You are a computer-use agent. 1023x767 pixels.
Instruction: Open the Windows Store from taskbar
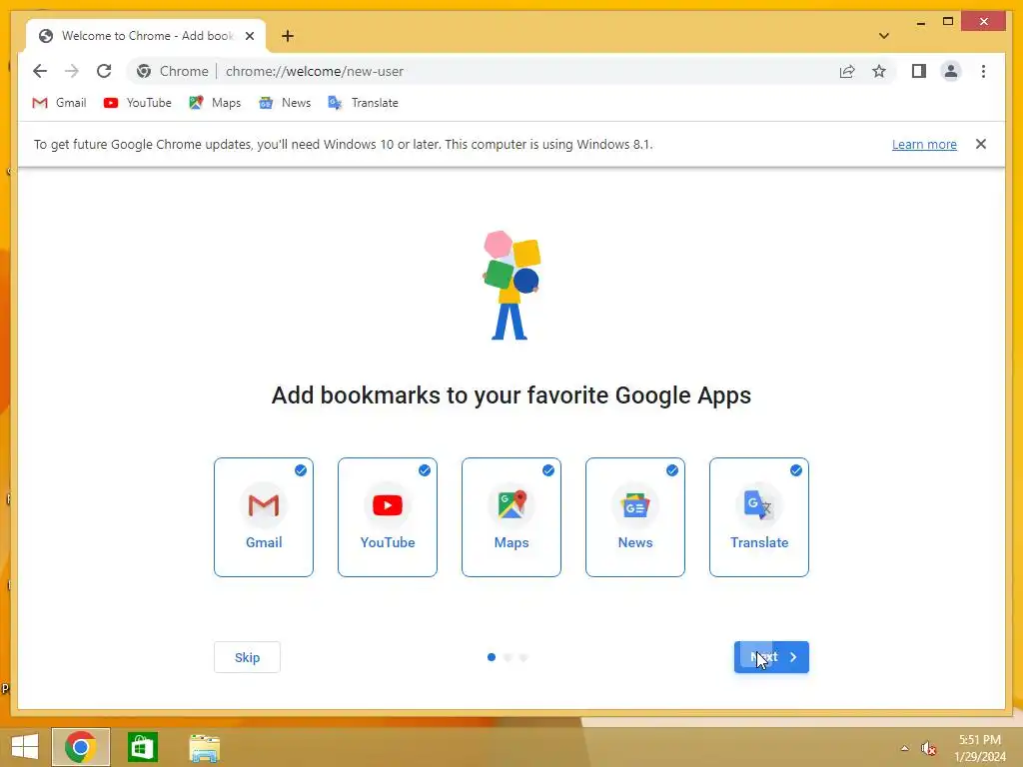tap(142, 747)
